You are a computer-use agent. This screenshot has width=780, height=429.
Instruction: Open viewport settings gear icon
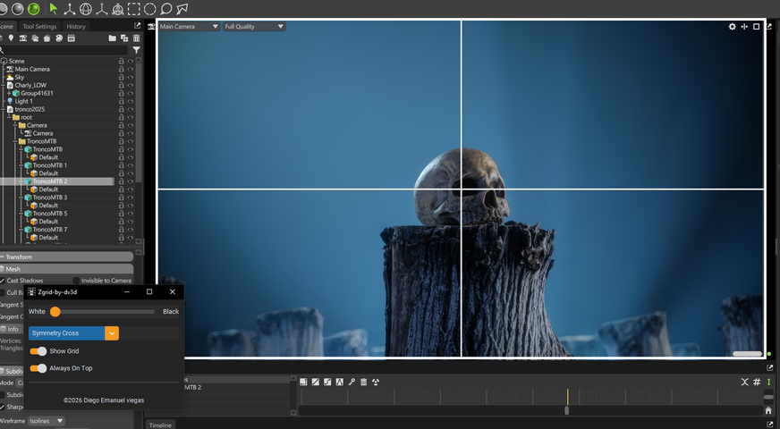(x=732, y=27)
